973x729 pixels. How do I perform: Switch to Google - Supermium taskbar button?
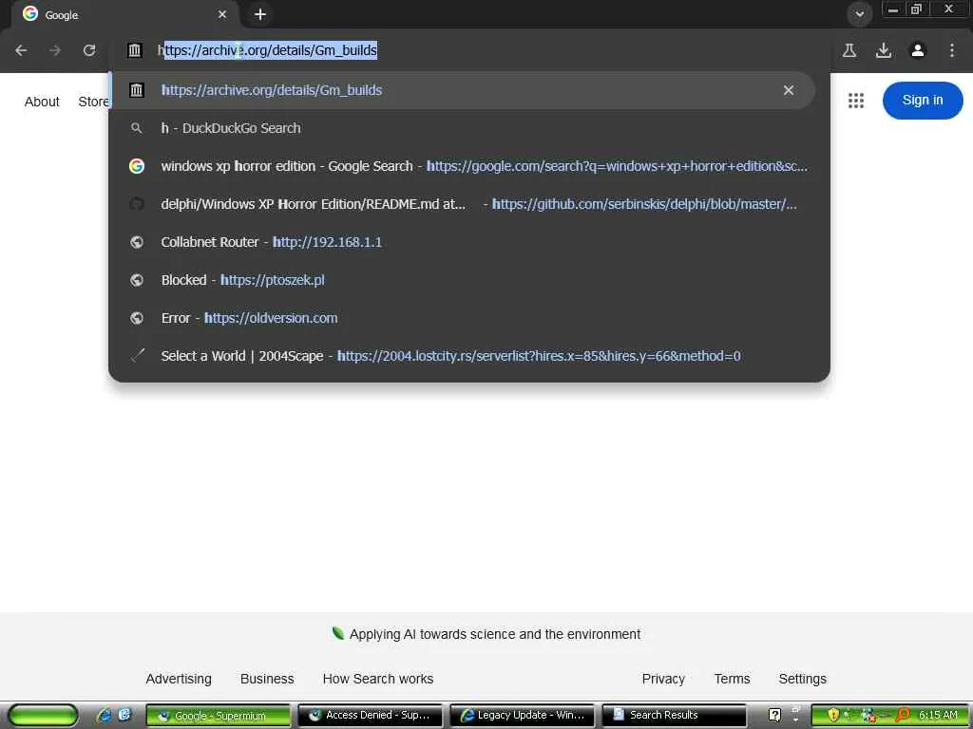[x=219, y=716]
